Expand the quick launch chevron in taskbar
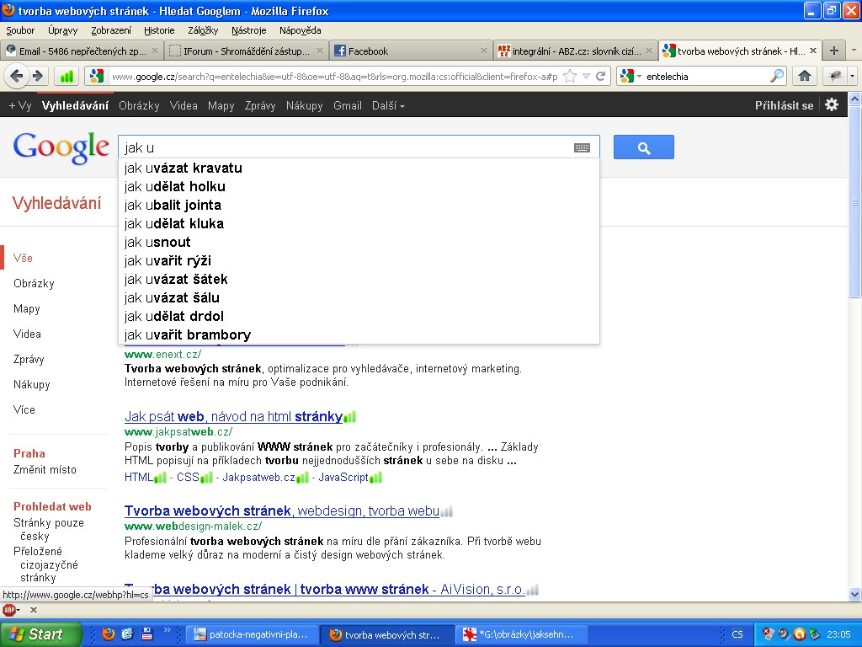 click(x=168, y=630)
